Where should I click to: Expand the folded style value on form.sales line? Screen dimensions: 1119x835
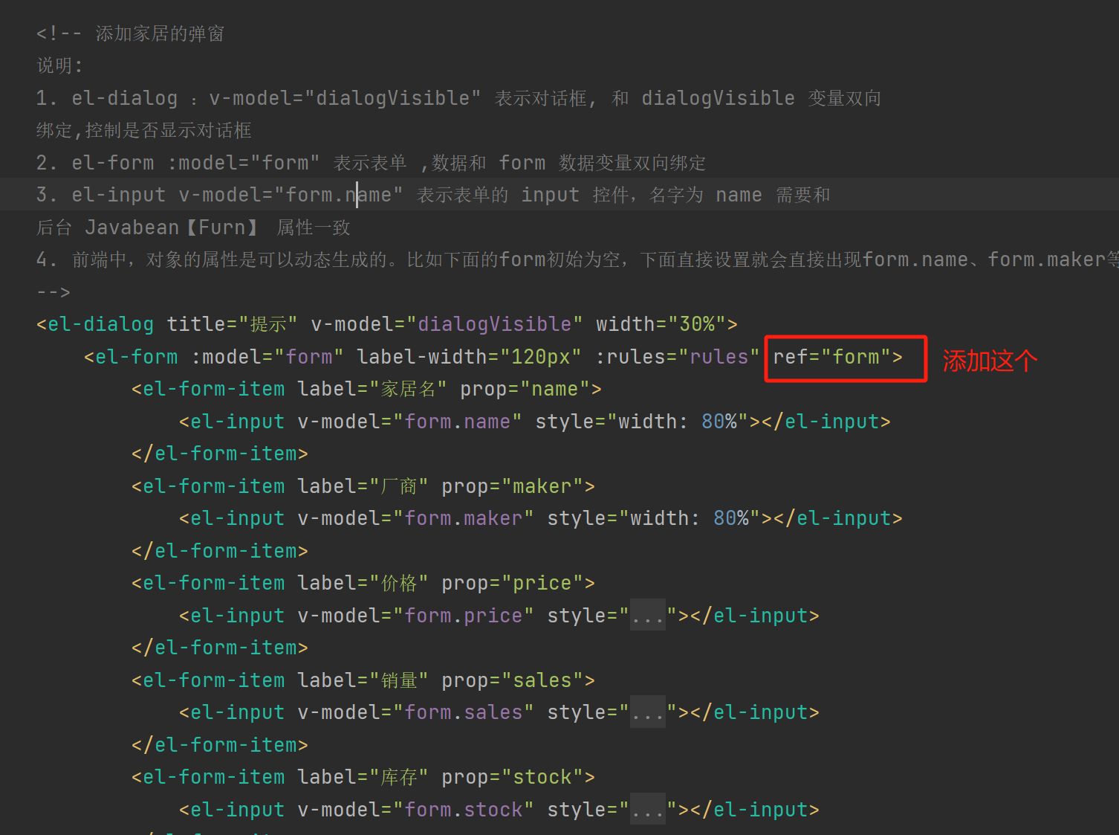(x=647, y=712)
